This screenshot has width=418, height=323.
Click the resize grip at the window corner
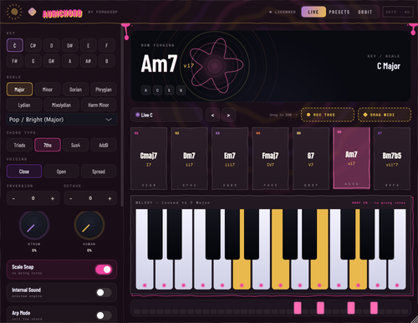pyautogui.click(x=414, y=319)
